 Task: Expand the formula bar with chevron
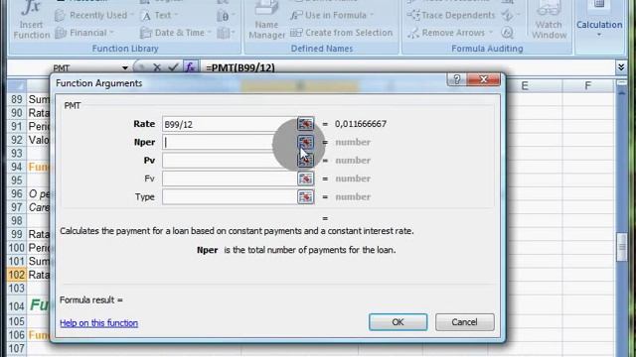[x=621, y=67]
